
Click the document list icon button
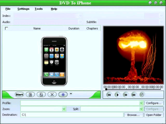(x=30, y=95)
